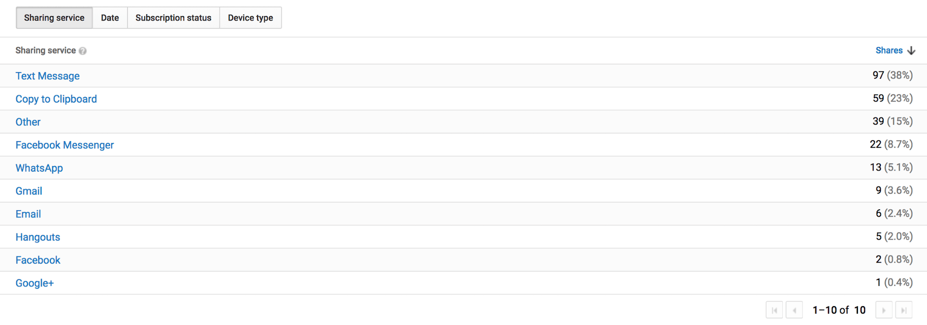The image size is (927, 325).
Task: Open the Hangouts sharing service
Action: [38, 237]
